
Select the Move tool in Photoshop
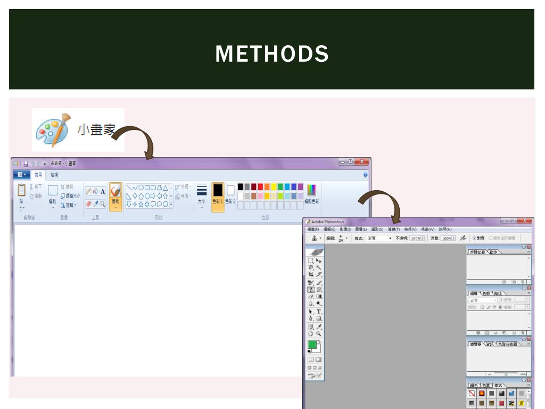point(319,260)
